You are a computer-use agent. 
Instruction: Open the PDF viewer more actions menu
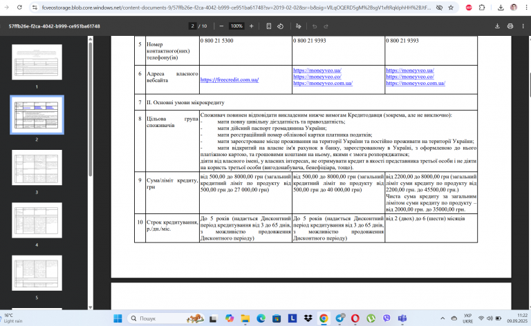coord(523,26)
